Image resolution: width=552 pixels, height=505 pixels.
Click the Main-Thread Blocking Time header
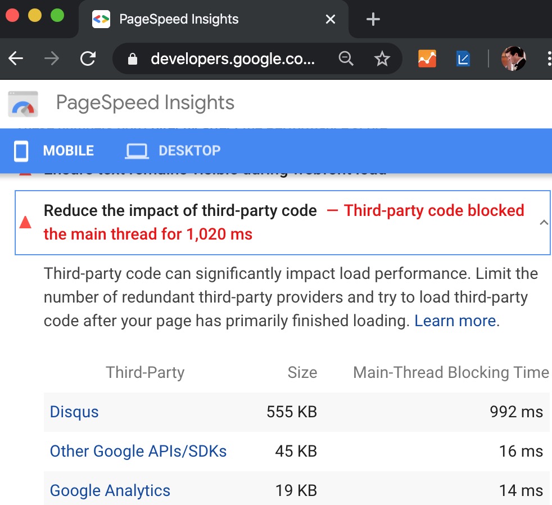point(451,373)
